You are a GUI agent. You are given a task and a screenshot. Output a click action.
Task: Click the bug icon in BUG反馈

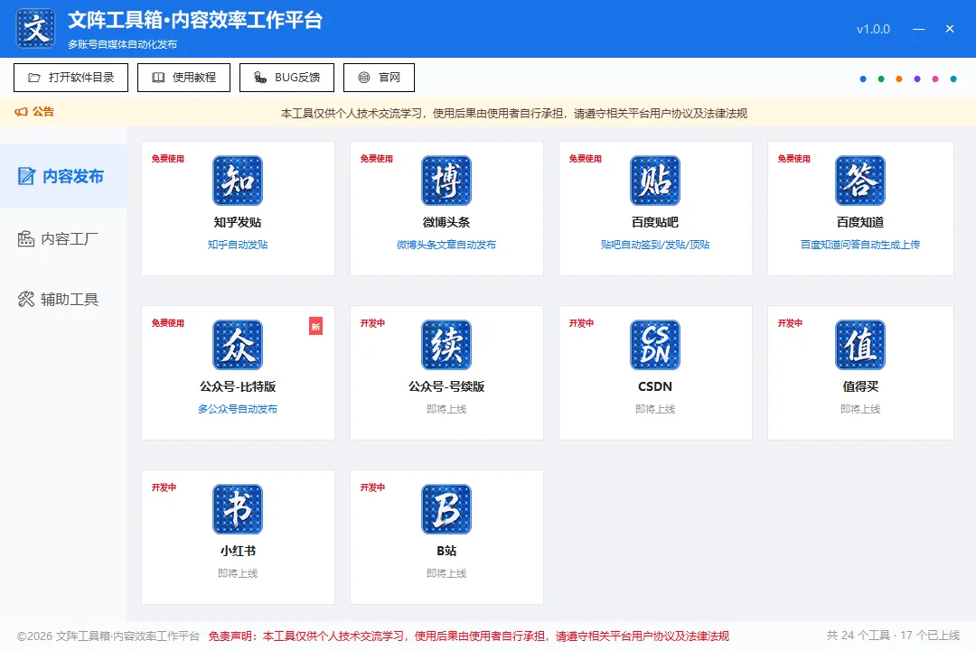(x=260, y=78)
